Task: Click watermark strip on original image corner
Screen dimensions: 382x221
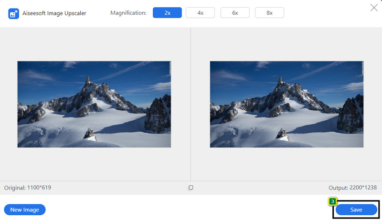Action: [x=170, y=67]
